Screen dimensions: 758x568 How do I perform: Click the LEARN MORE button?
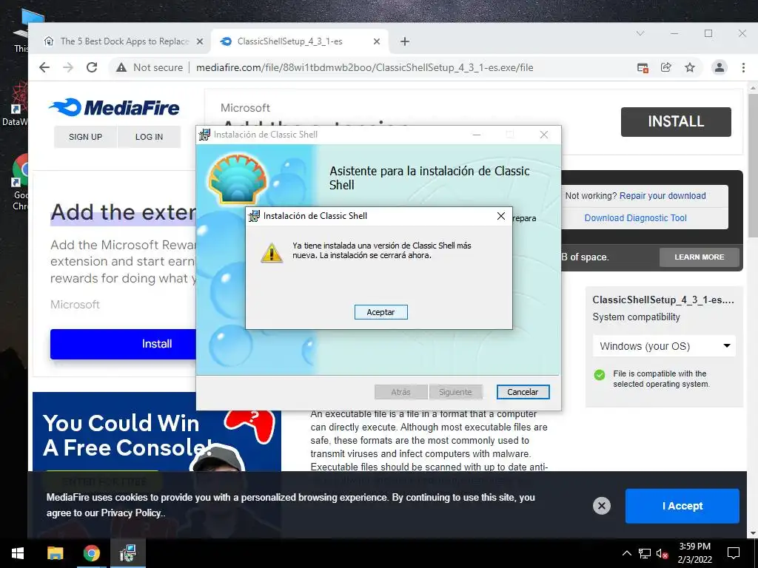(x=699, y=257)
